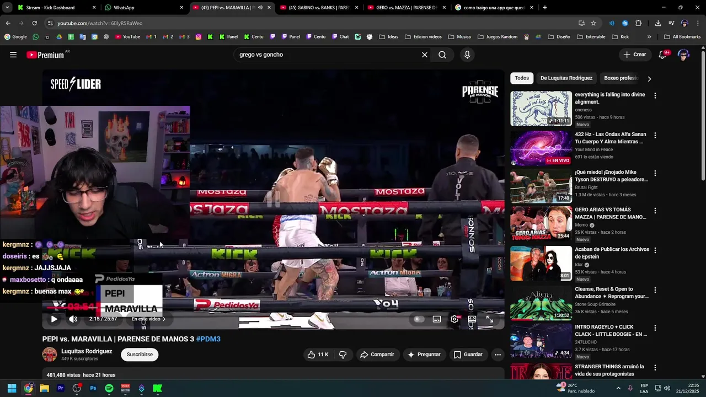This screenshot has width=706, height=397.
Task: Open more actions ellipsis under the video
Action: pos(498,355)
